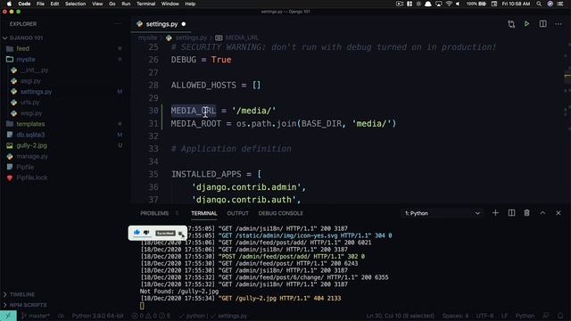Expand the NPM Scripts section
571x321 pixels.
pyautogui.click(x=28, y=305)
